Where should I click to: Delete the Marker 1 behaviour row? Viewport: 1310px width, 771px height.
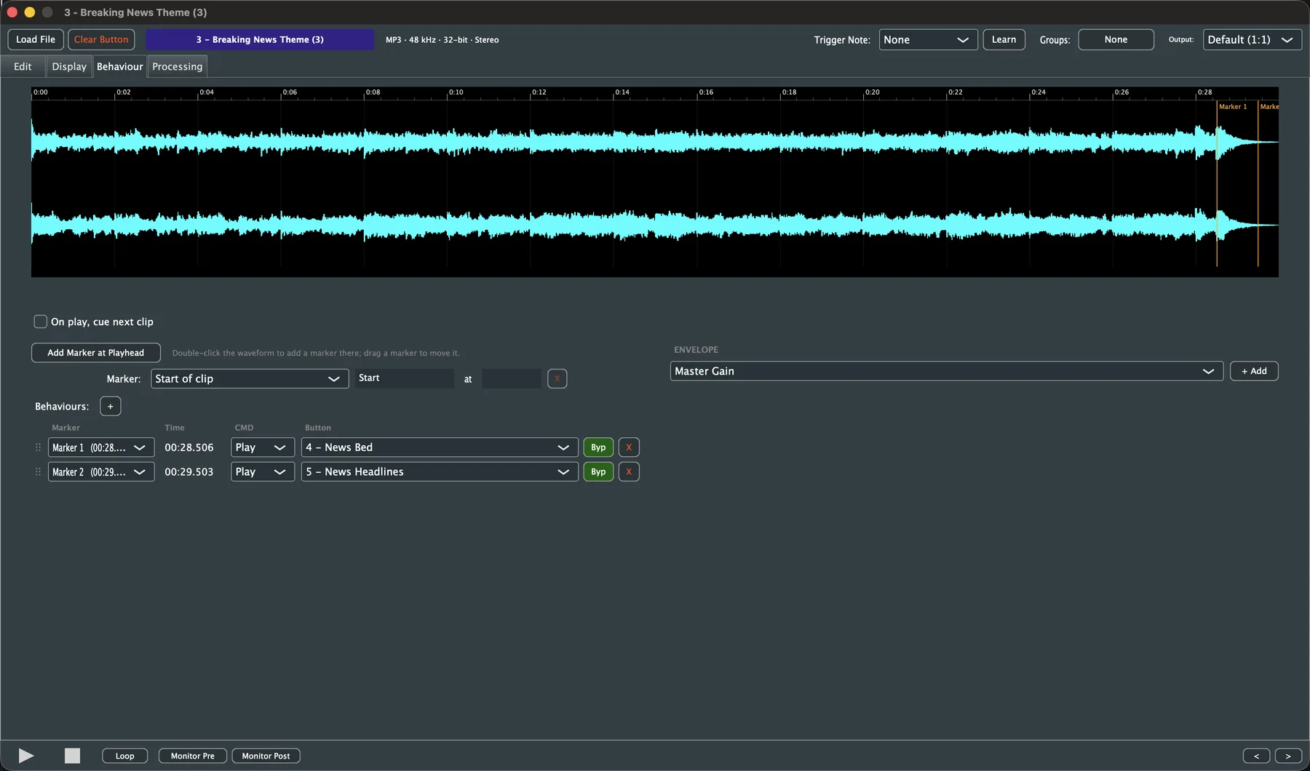point(629,447)
